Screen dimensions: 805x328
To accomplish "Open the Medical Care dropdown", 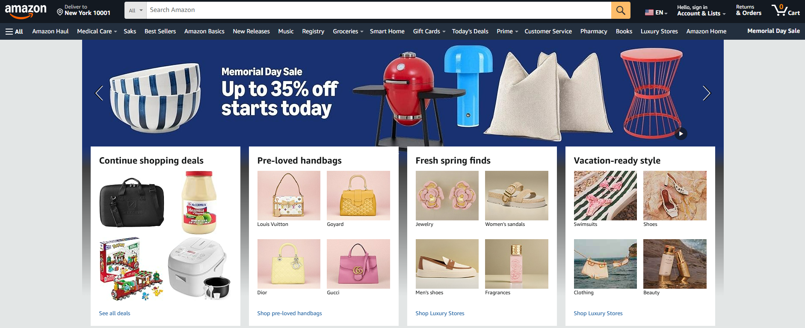I will point(97,31).
